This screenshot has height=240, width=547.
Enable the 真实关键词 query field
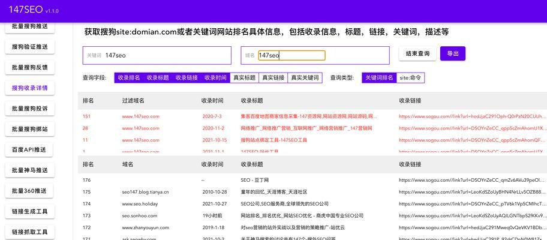(305, 78)
